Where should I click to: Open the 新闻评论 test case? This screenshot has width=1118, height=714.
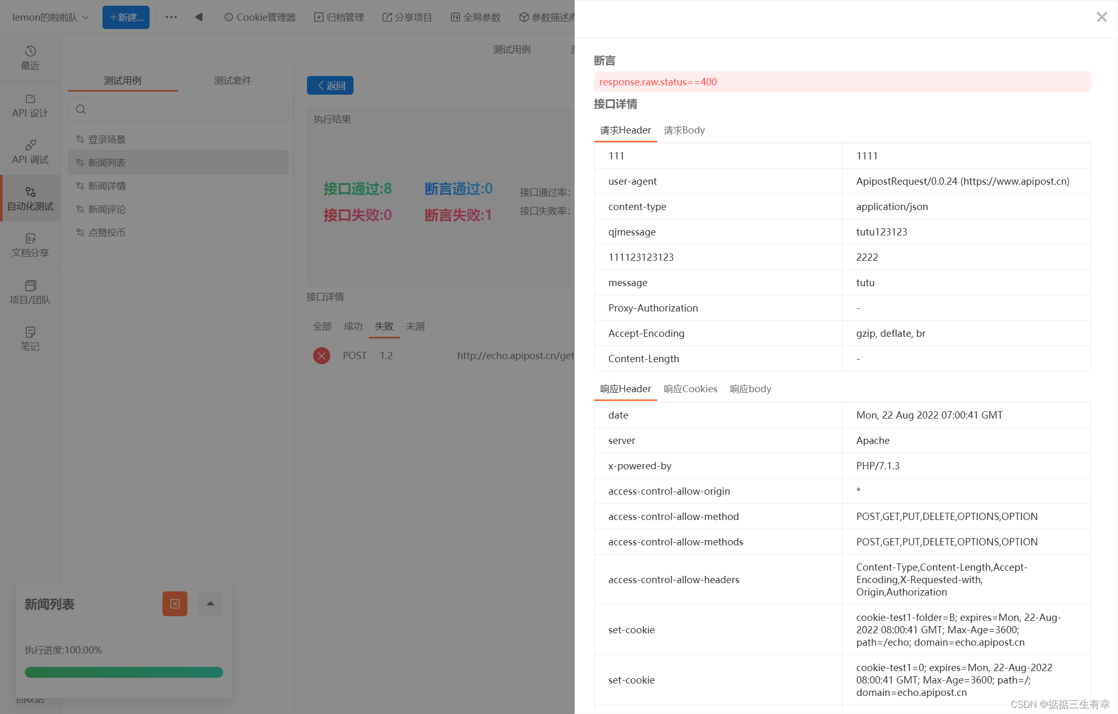pos(178,209)
